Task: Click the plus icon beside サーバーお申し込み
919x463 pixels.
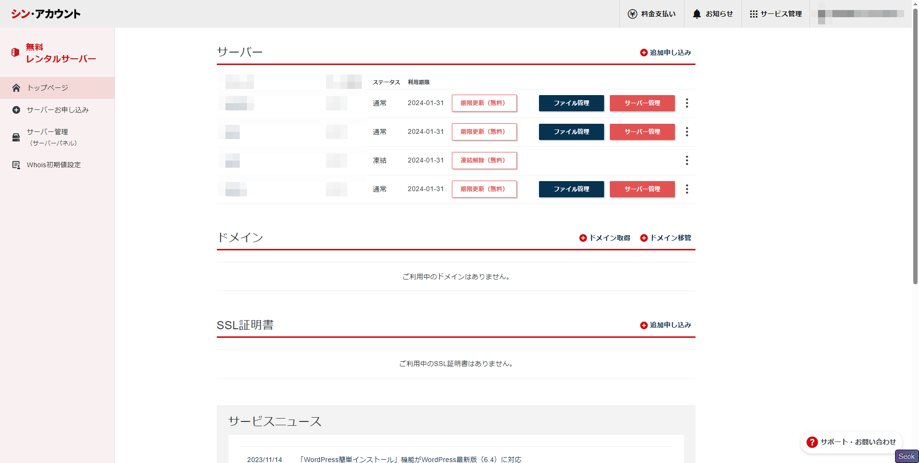Action: (x=16, y=110)
